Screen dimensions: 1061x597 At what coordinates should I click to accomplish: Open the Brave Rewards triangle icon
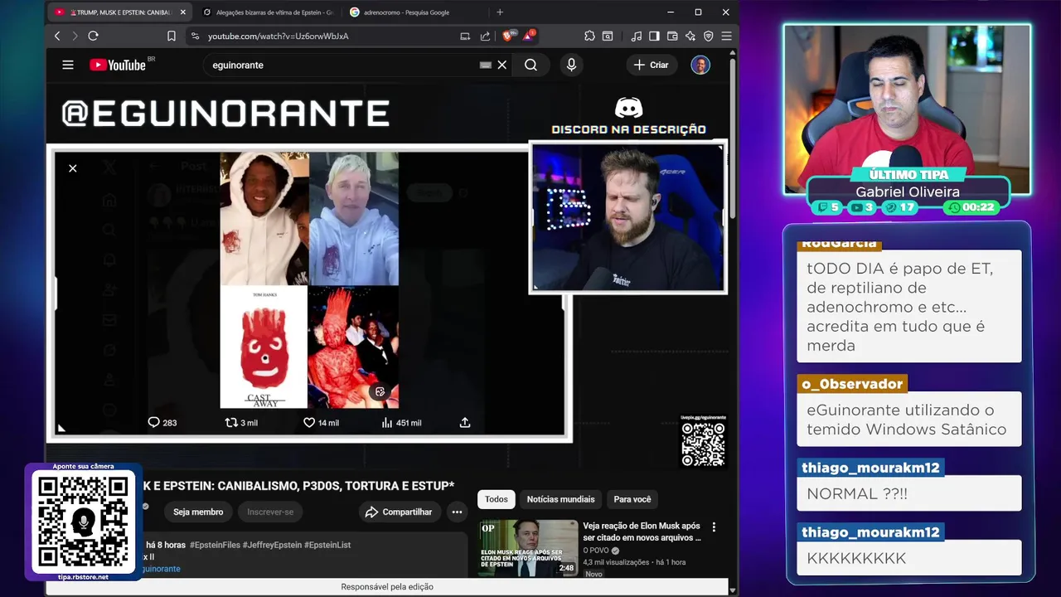(x=529, y=36)
